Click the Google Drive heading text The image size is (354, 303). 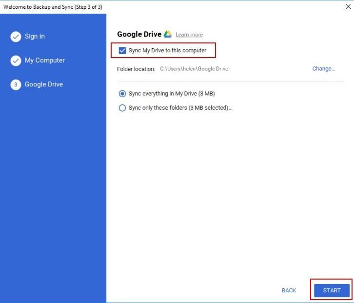click(x=139, y=34)
